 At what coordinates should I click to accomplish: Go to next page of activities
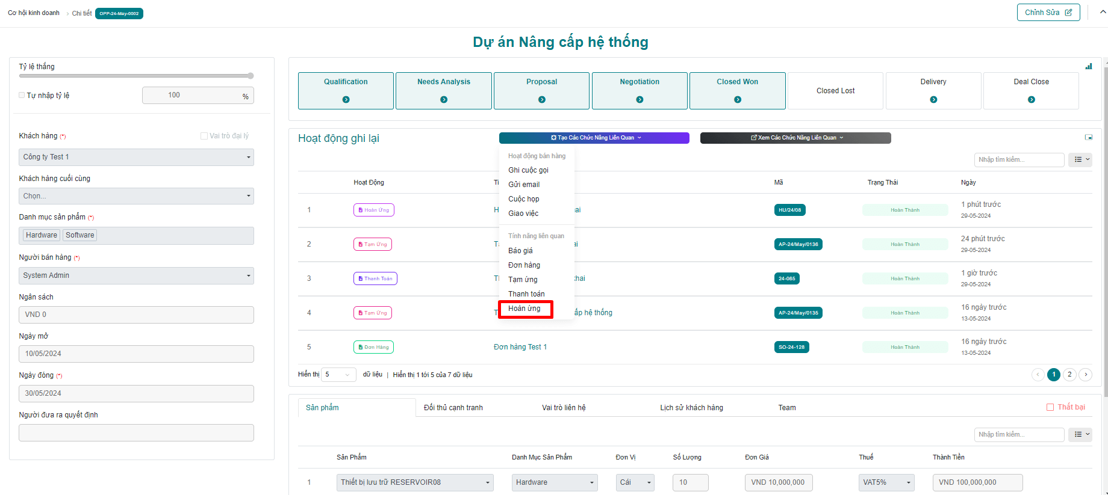click(1085, 375)
